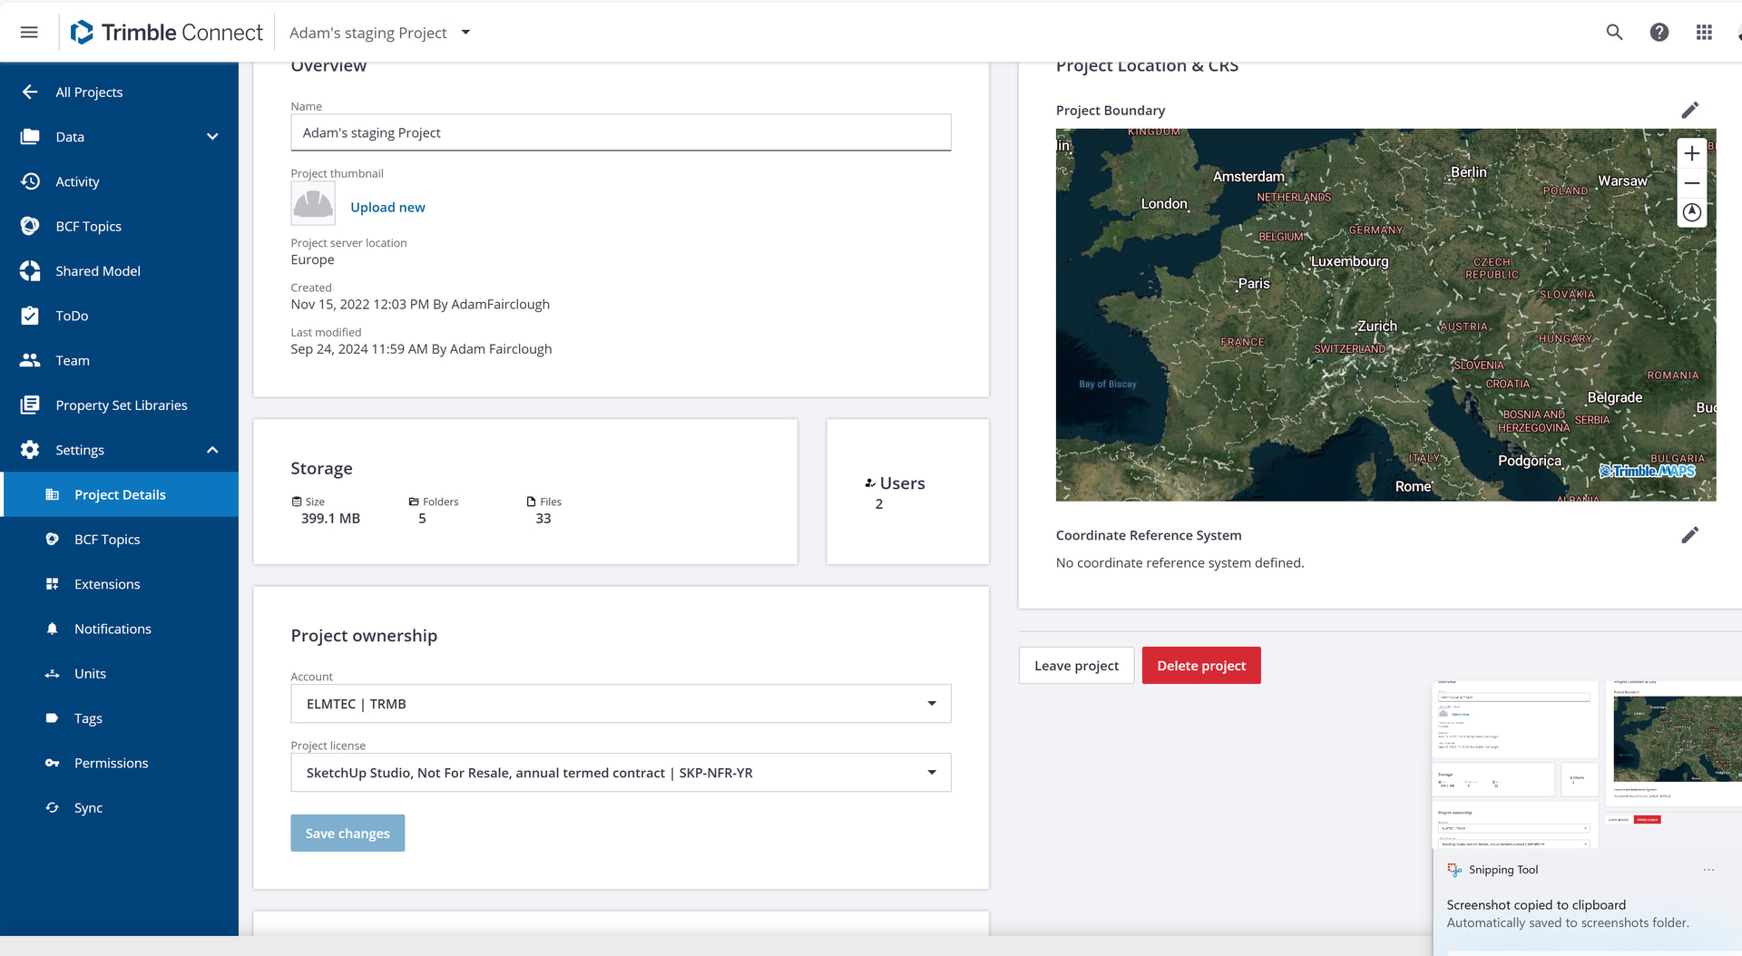Click Upload new for the project thumbnail
This screenshot has height=956, width=1742.
[x=387, y=207]
